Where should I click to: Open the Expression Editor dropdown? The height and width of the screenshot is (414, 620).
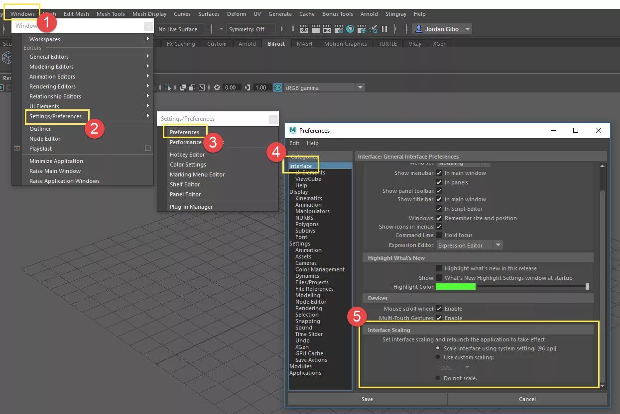click(498, 245)
